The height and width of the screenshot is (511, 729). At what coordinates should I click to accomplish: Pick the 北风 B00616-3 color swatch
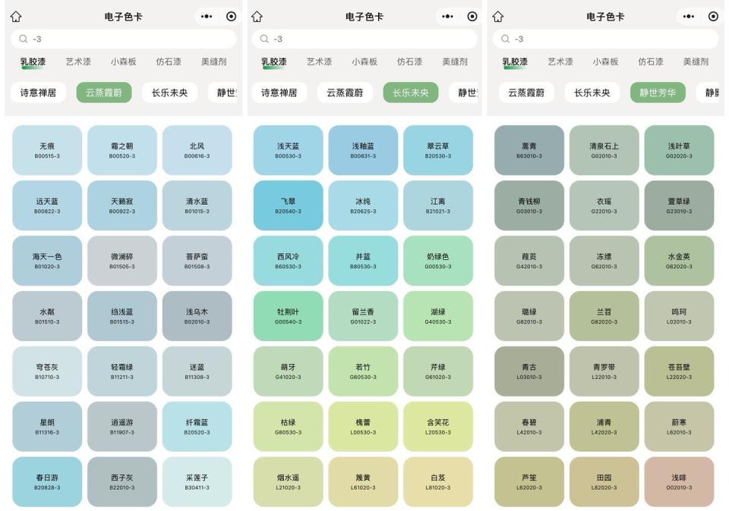[197, 150]
